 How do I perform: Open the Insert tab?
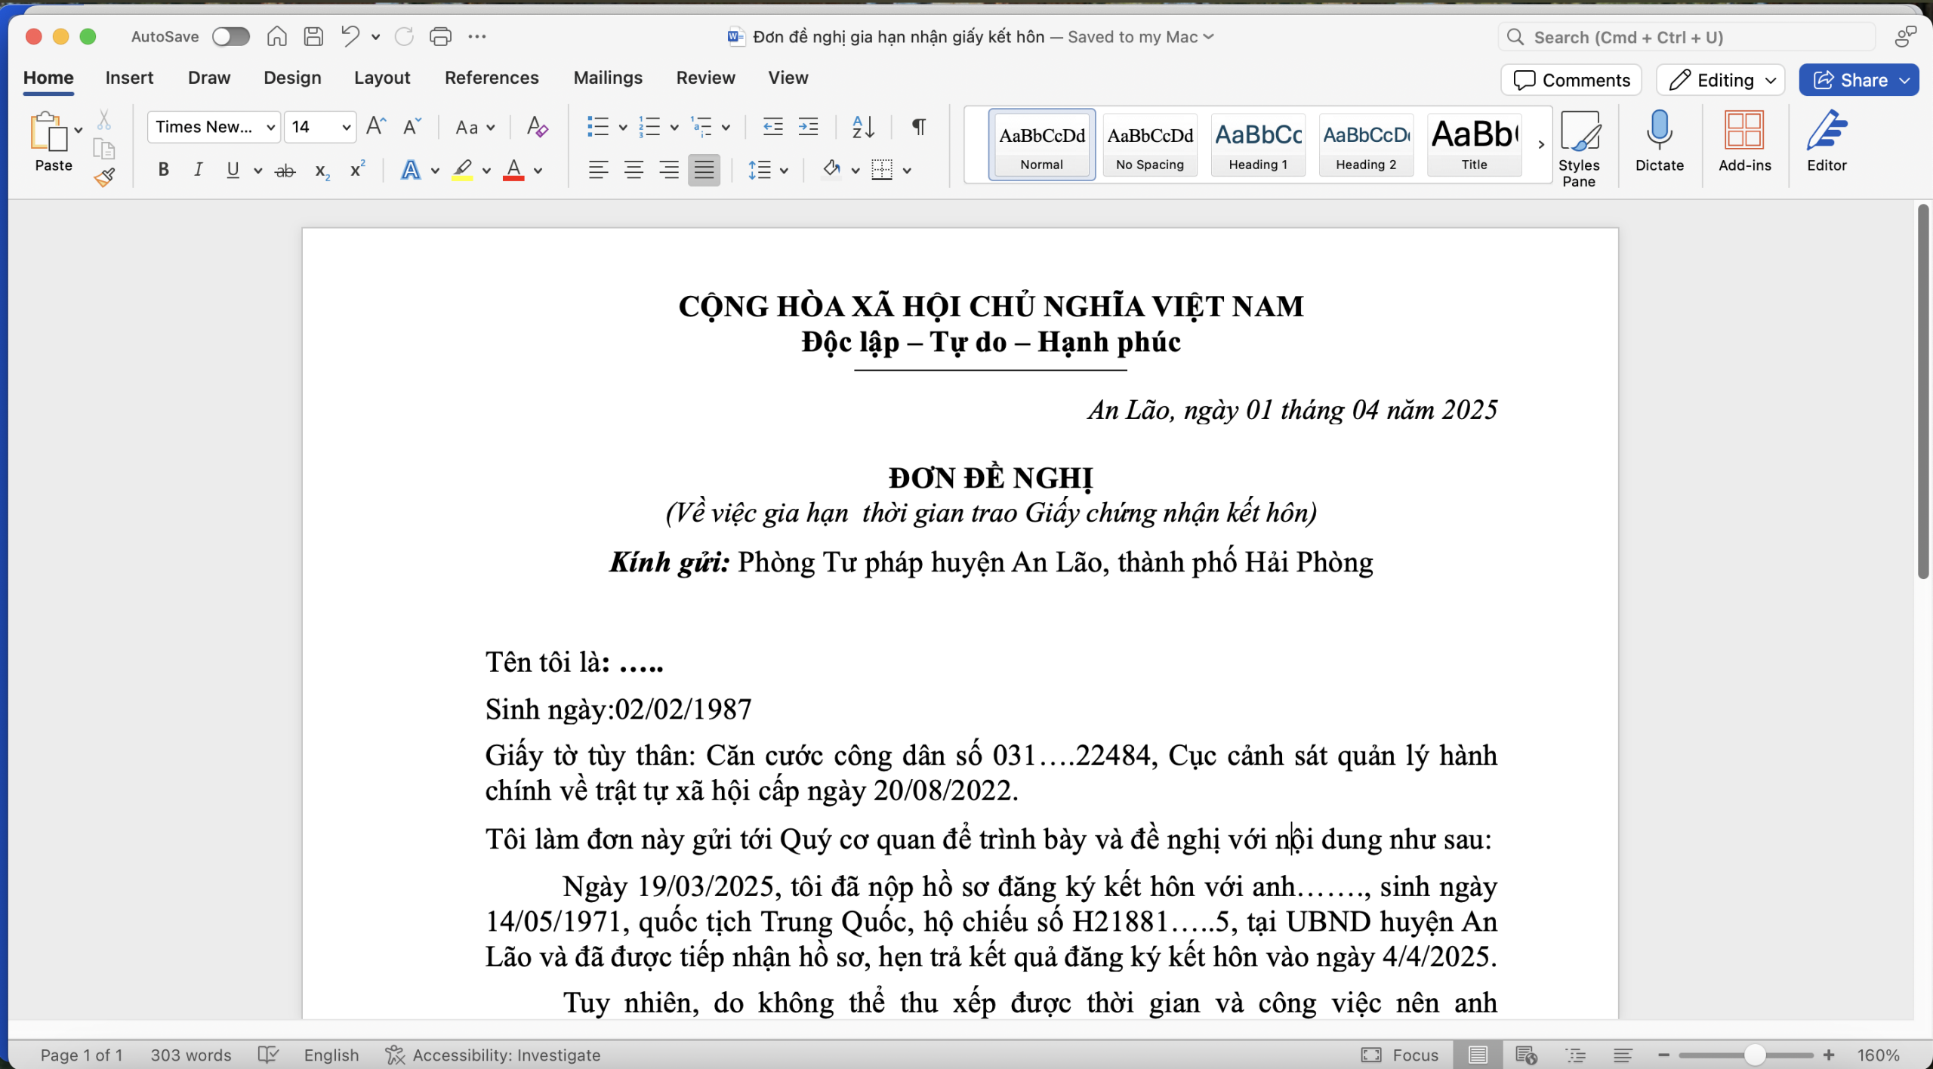[x=129, y=78]
